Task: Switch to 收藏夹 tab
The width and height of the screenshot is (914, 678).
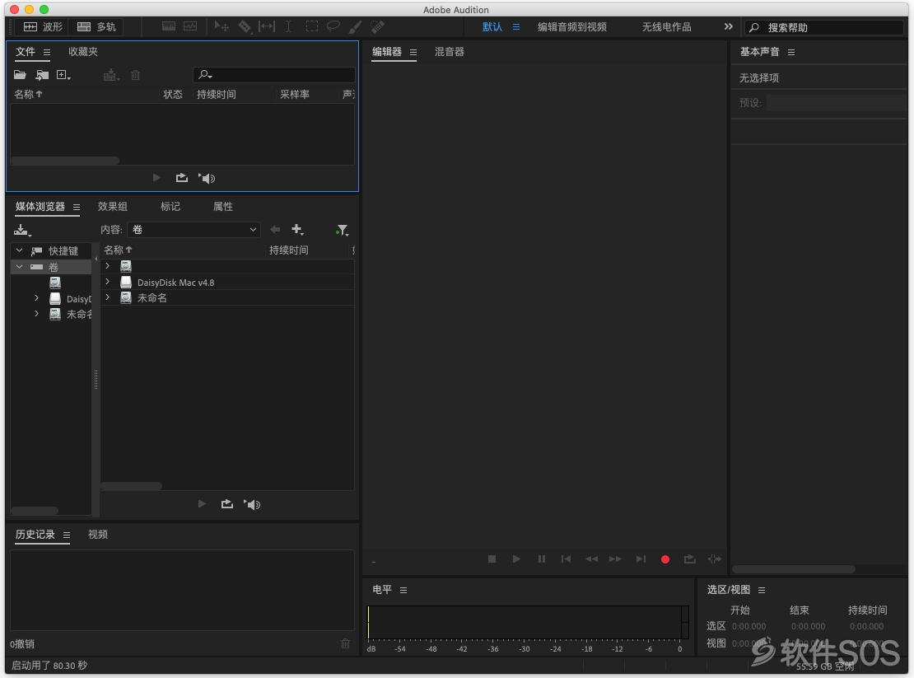Action: 83,52
